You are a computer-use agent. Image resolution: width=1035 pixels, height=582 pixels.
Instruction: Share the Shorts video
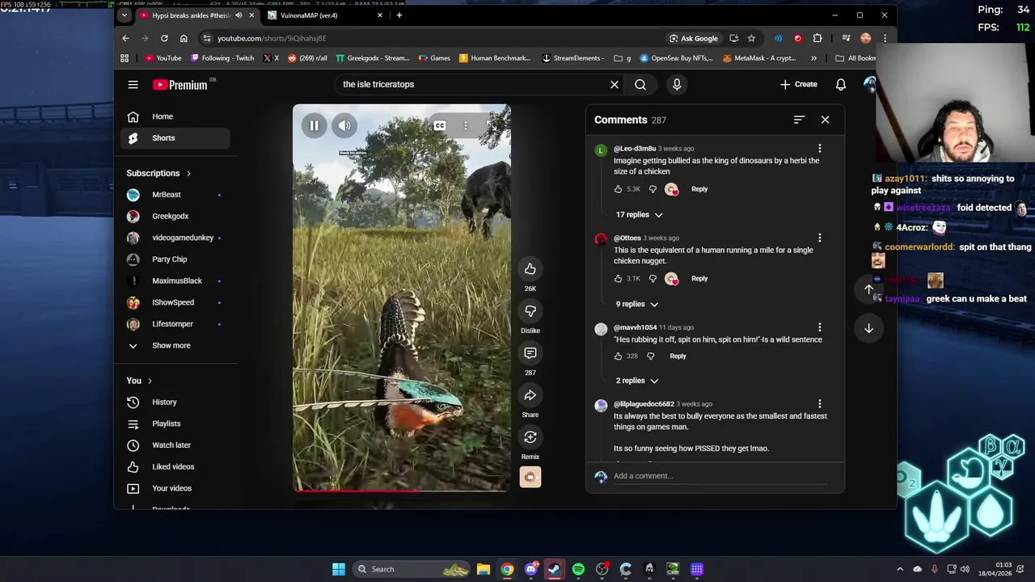(530, 394)
